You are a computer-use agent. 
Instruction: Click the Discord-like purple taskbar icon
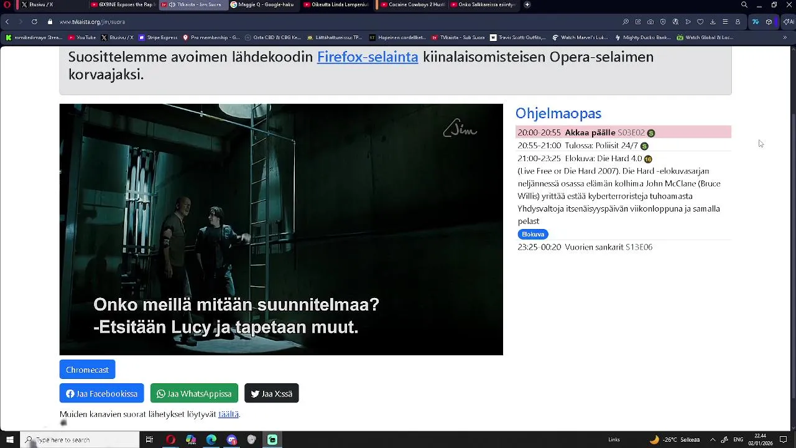point(232,440)
